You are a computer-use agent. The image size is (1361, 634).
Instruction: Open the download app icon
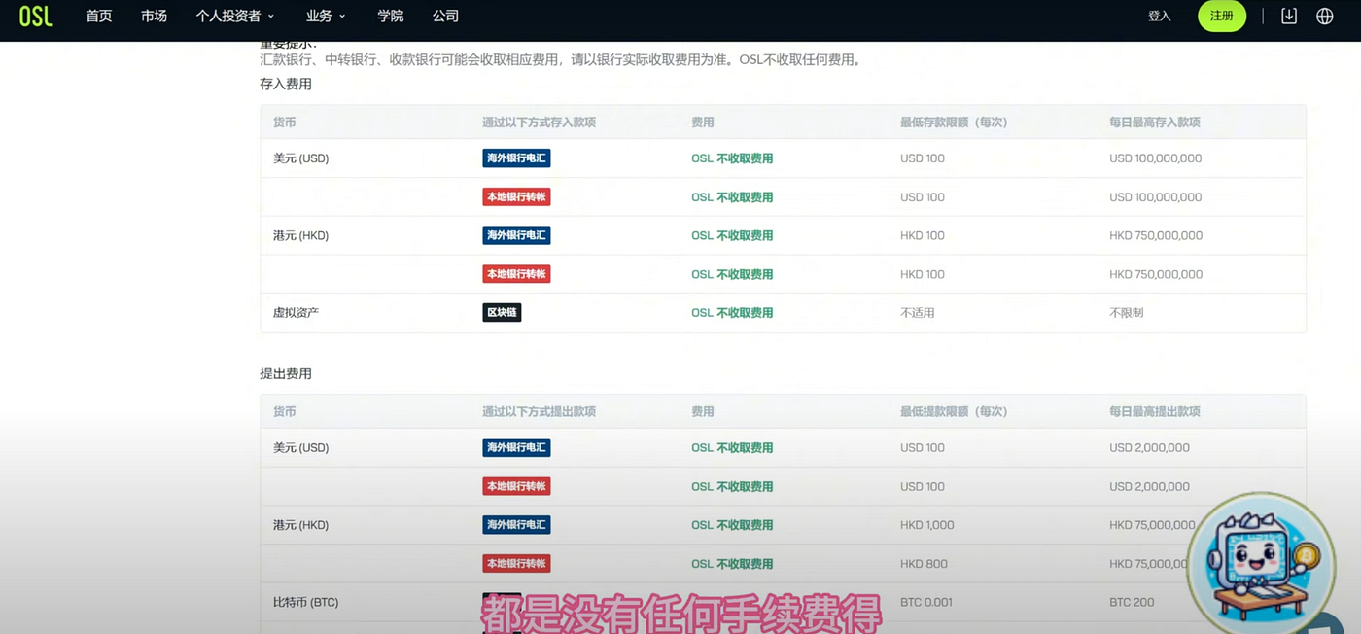click(1289, 16)
